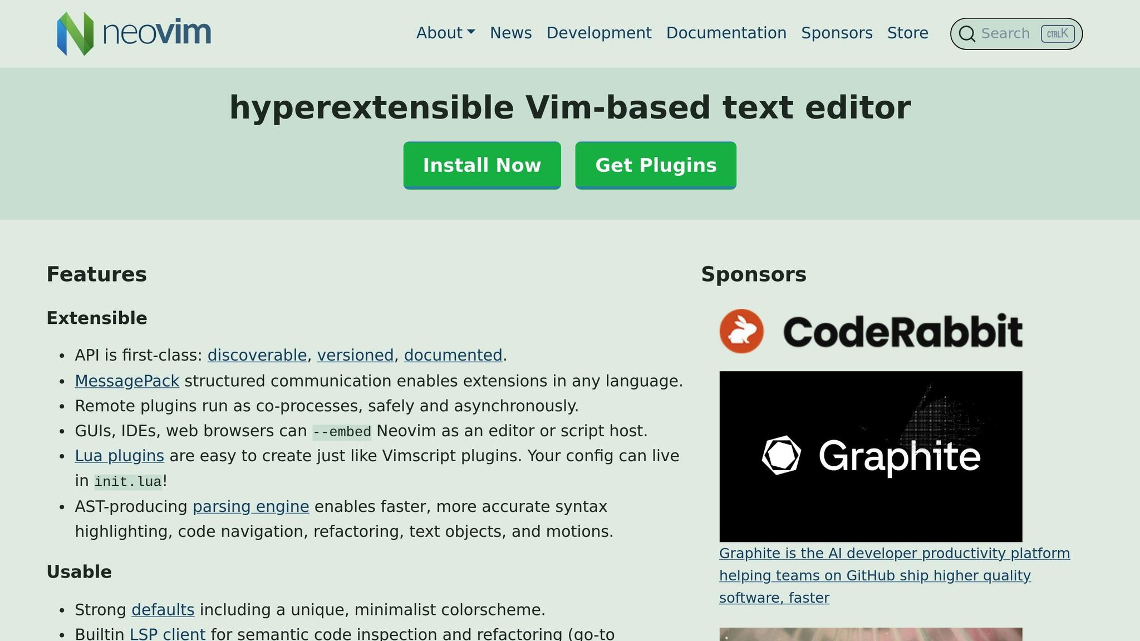The height and width of the screenshot is (641, 1140).
Task: Follow the Lua plugins link
Action: [x=120, y=456]
